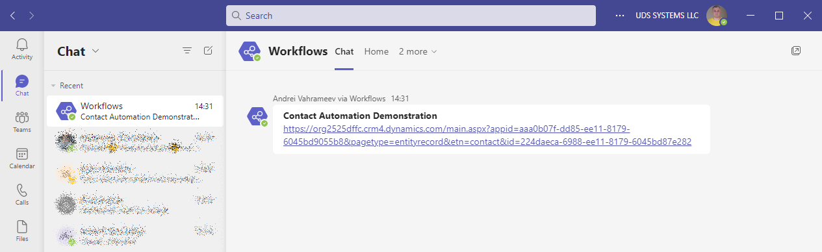Click the Search field
Viewport: 822px width, 252px height.
click(411, 16)
